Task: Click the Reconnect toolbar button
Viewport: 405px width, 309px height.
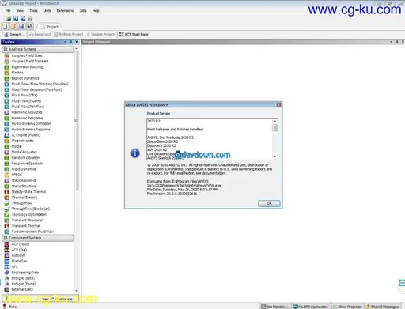Action: pos(40,34)
